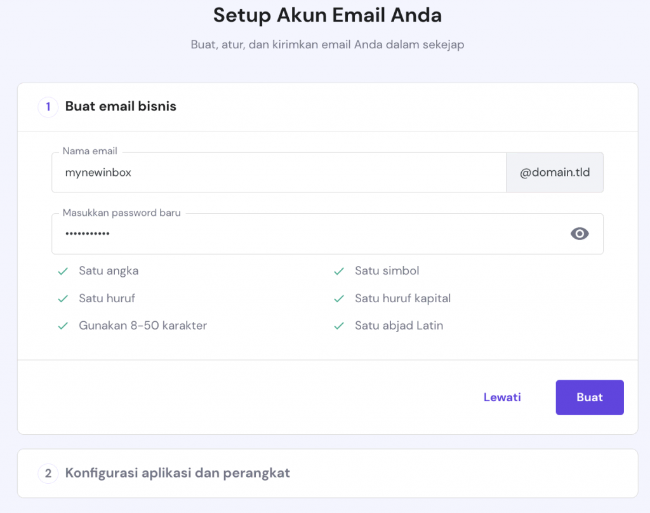Screen dimensions: 650x513
Task: Click the Nama email input field
Action: point(278,172)
